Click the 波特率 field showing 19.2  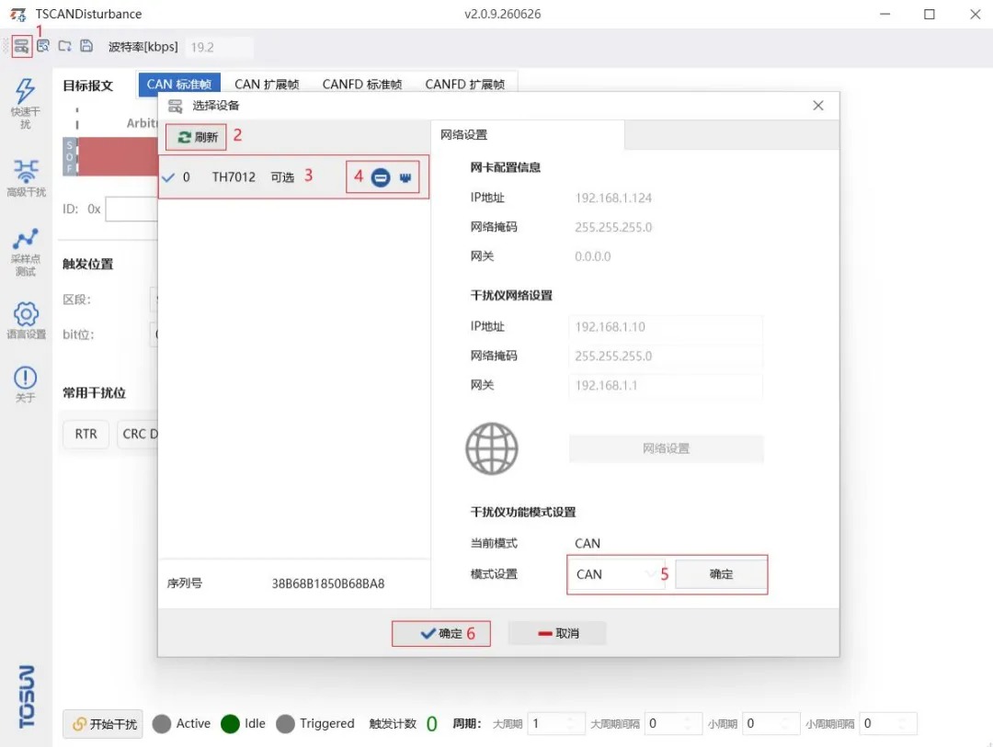[x=218, y=48]
